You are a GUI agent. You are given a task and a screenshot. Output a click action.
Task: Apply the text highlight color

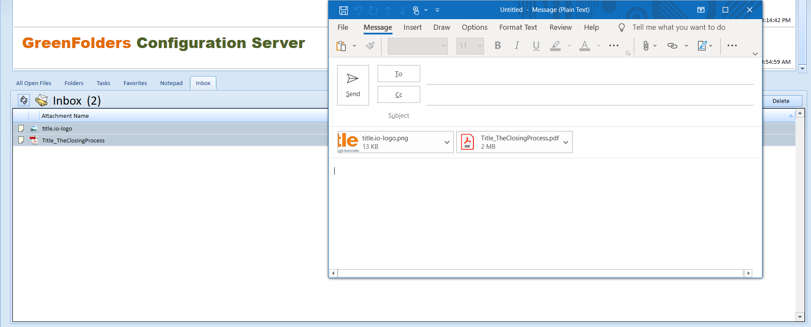click(555, 45)
